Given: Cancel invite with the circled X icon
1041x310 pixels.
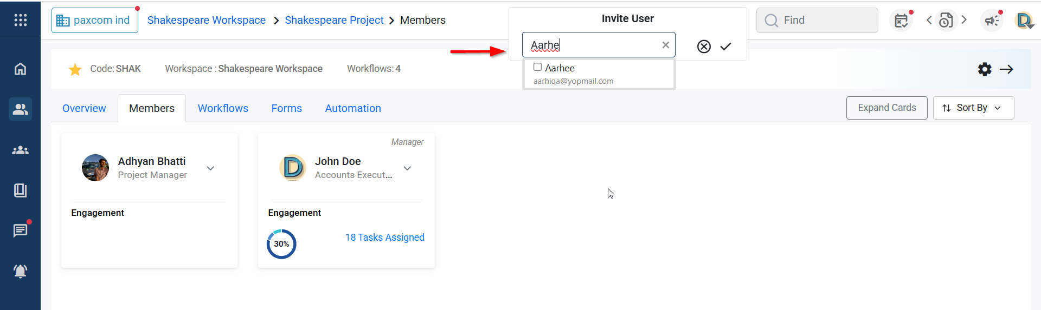Looking at the screenshot, I should point(704,47).
